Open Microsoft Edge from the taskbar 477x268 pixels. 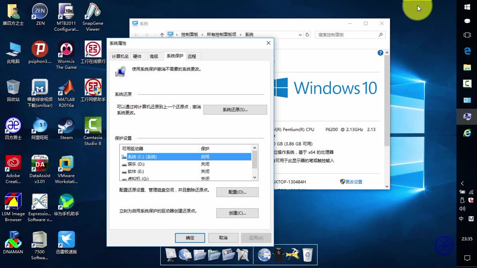point(467,51)
